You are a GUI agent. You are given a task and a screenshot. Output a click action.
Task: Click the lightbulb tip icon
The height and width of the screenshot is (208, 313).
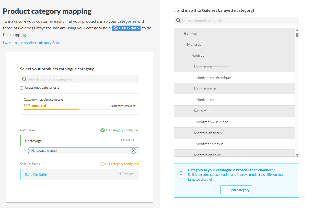(181, 174)
